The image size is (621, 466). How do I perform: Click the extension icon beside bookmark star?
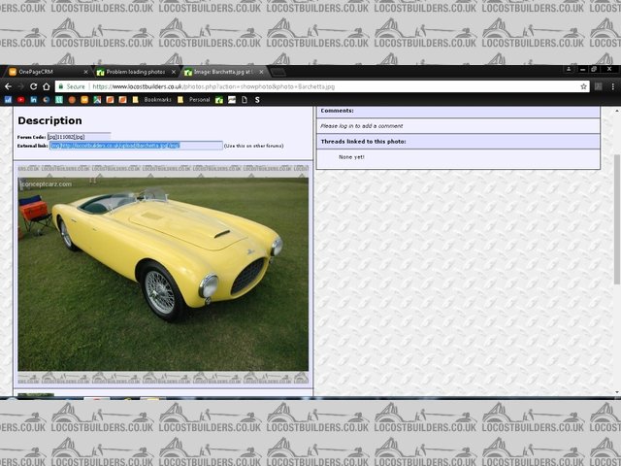click(x=599, y=86)
